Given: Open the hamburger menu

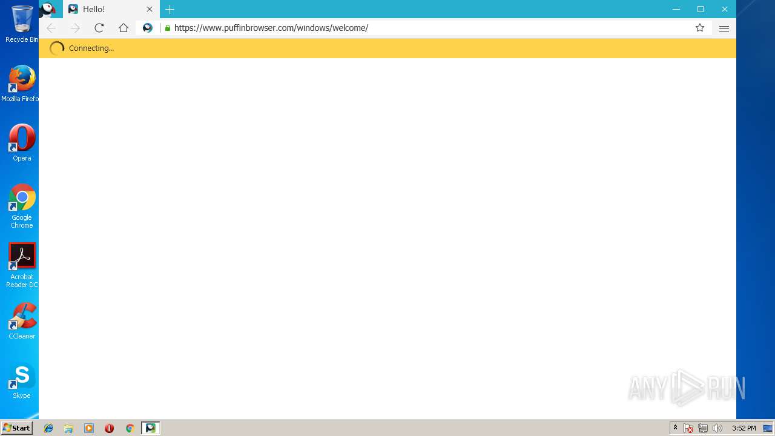Looking at the screenshot, I should pos(724,28).
